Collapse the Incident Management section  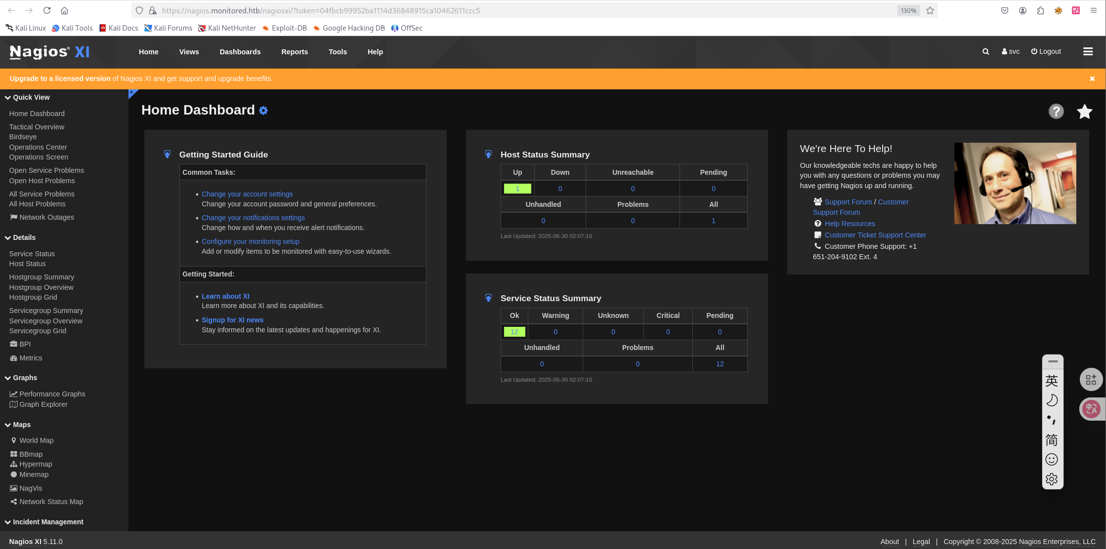tap(44, 522)
